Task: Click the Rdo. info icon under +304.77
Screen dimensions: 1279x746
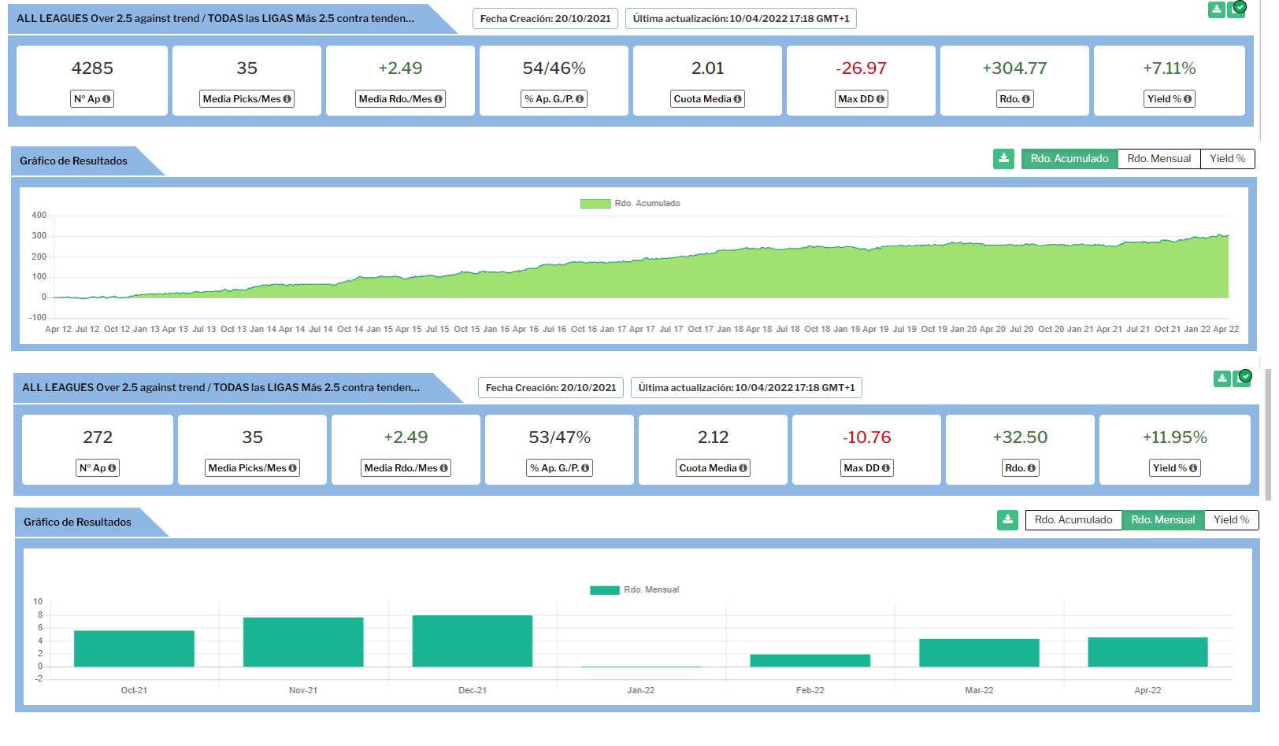Action: pos(1026,99)
